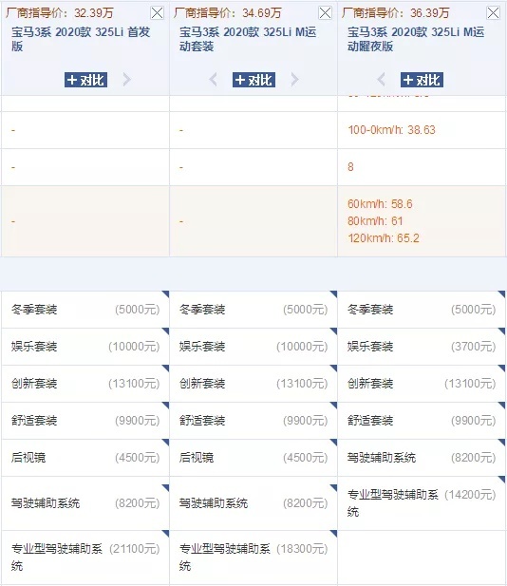Expand 娱乐套装 3700元 corner marker
The height and width of the screenshot is (586, 507).
(x=502, y=331)
